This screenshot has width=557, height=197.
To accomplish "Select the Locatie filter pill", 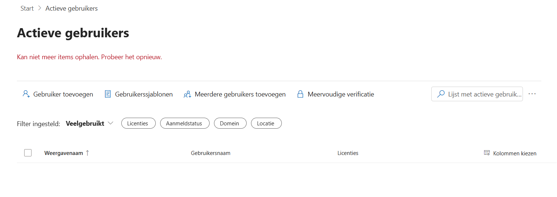I will (266, 124).
